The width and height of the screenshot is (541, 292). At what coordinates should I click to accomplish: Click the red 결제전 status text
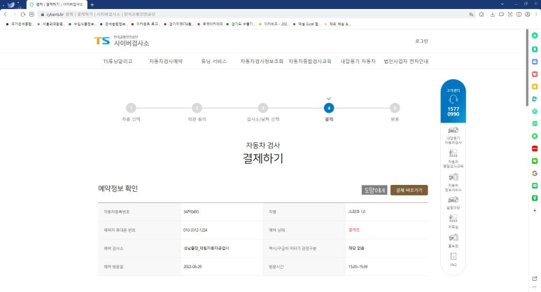coord(354,230)
